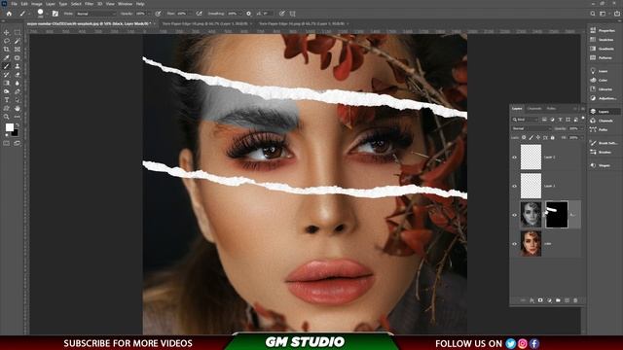Toggle visibility of the masked black-and-white layer
623x350 pixels.
tap(515, 215)
